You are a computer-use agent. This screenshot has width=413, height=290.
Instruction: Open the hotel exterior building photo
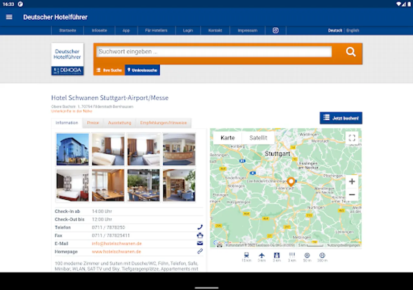pos(73,150)
